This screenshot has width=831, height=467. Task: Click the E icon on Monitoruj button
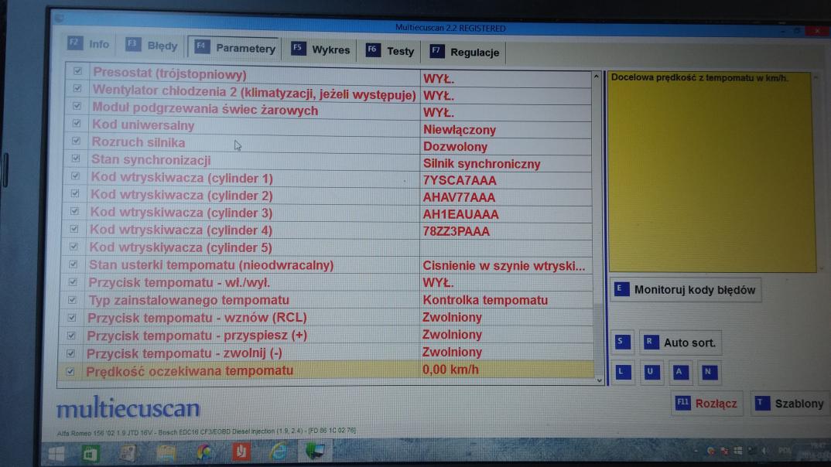(x=621, y=289)
